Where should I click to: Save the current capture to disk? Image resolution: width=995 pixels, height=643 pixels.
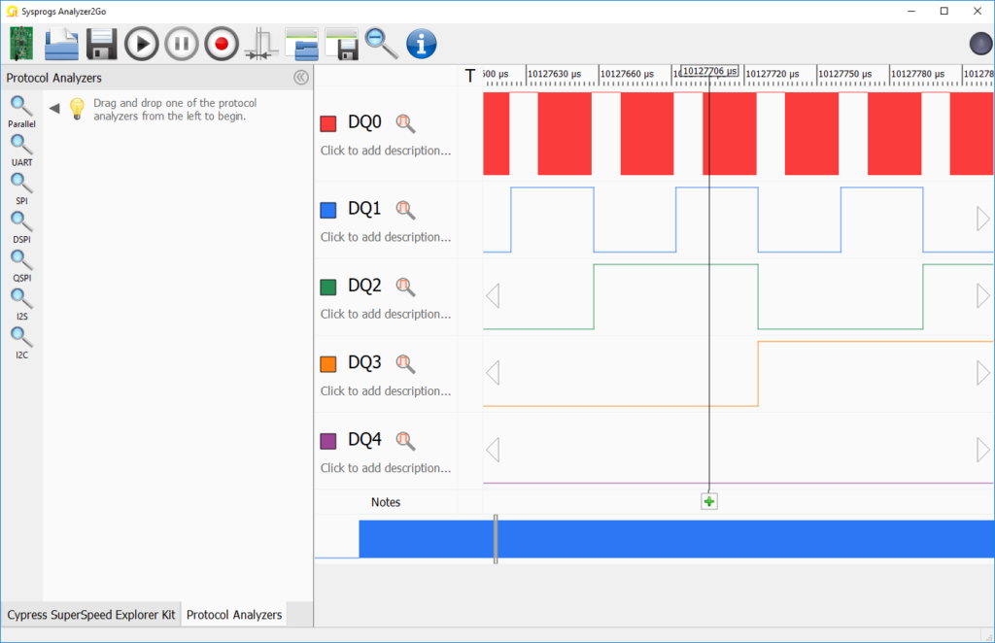[x=100, y=43]
